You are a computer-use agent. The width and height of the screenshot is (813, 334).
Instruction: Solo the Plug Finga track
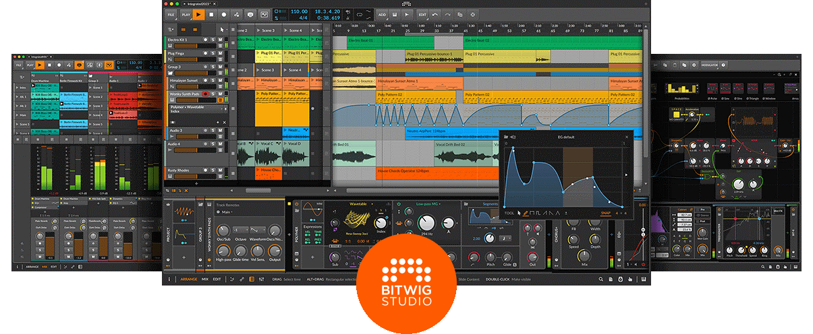[x=213, y=53]
